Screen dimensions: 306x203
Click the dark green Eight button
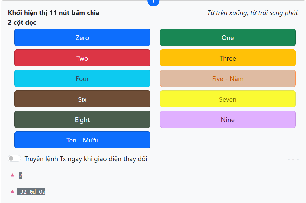click(x=82, y=119)
